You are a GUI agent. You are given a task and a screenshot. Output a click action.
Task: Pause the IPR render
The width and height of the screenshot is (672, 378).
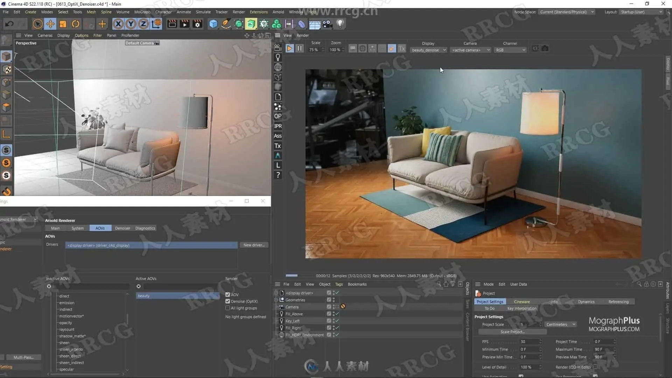point(300,49)
